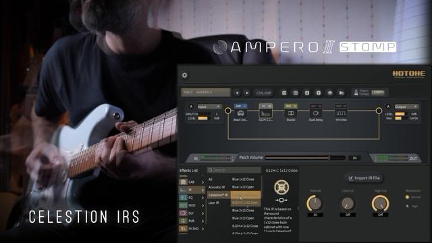Click the folder files toolbar icon
Image resolution: width=432 pixels, height=243 pixels.
[341, 93]
